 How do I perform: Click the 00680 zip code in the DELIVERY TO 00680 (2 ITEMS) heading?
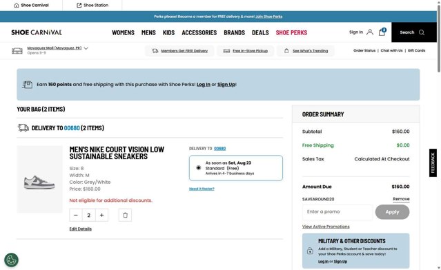(72, 128)
